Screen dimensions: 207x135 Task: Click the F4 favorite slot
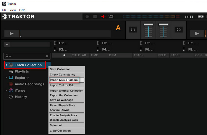[104, 50]
